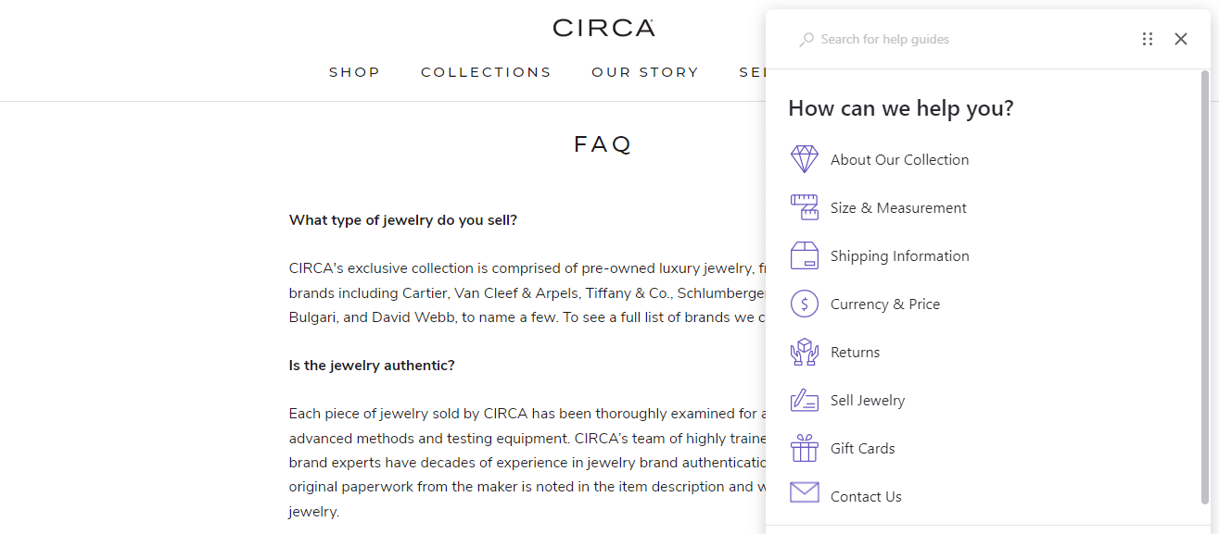Click the gift box Gift Cards icon

(804, 448)
